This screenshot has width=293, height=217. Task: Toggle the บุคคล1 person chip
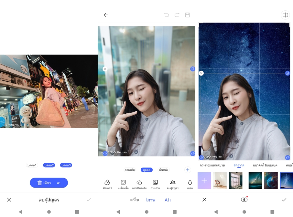pyautogui.click(x=32, y=165)
